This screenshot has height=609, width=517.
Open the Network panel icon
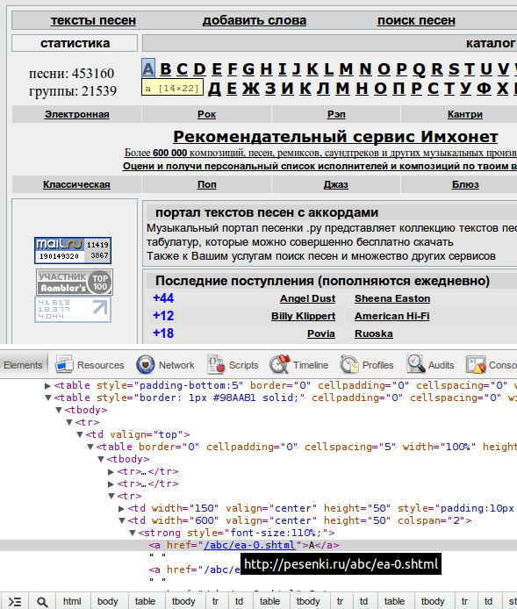(146, 365)
